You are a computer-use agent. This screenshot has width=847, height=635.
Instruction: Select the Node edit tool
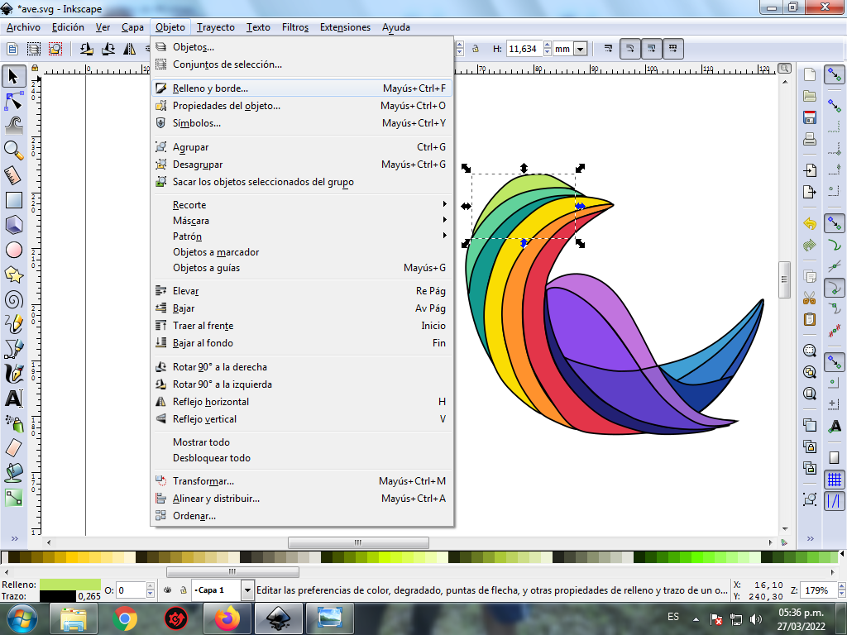point(14,102)
